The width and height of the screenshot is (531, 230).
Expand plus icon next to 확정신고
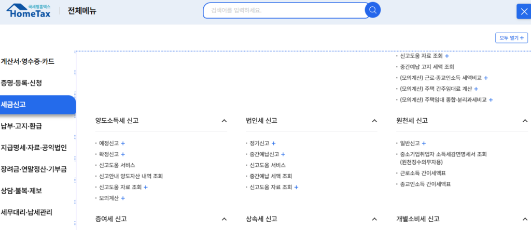click(123, 154)
